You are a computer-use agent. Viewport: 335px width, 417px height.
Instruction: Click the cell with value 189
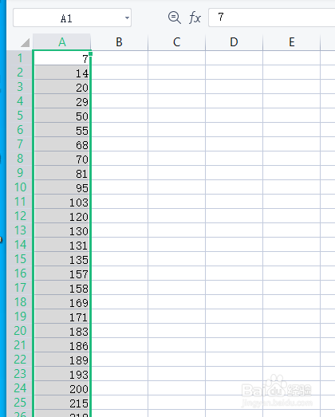[x=62, y=360]
